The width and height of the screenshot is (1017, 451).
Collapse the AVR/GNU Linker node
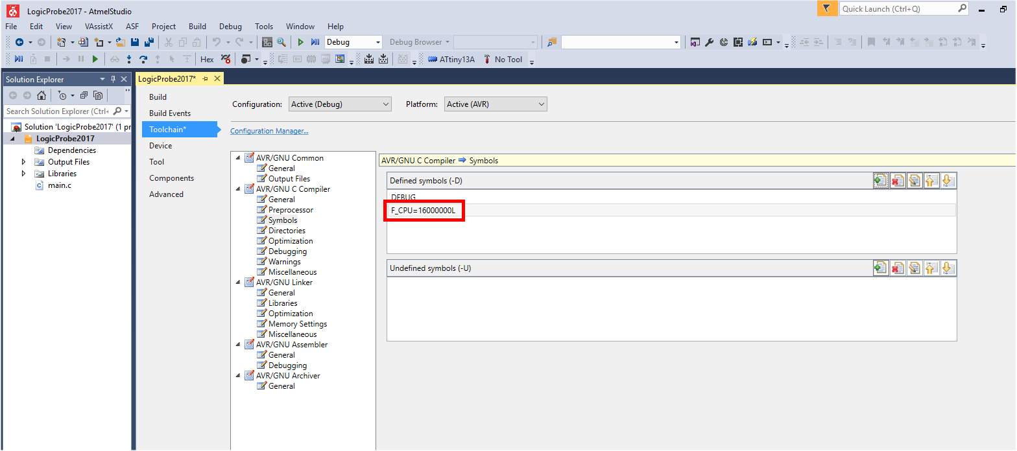238,282
